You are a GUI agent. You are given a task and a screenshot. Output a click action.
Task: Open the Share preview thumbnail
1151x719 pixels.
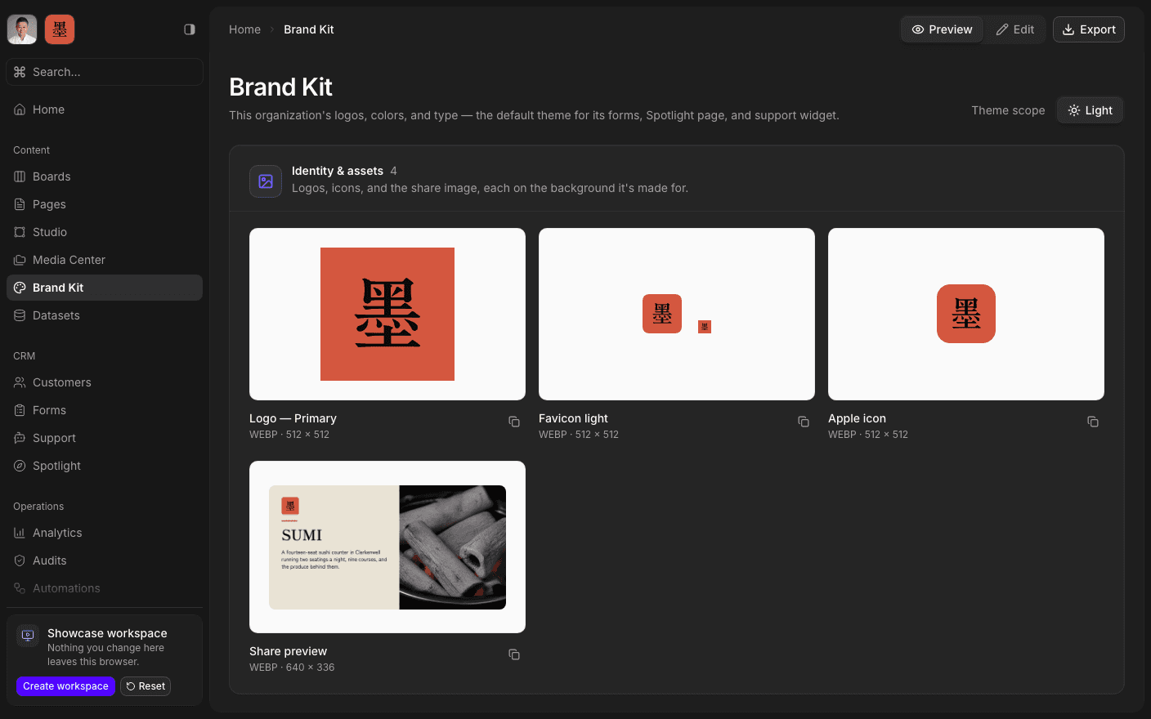(387, 547)
